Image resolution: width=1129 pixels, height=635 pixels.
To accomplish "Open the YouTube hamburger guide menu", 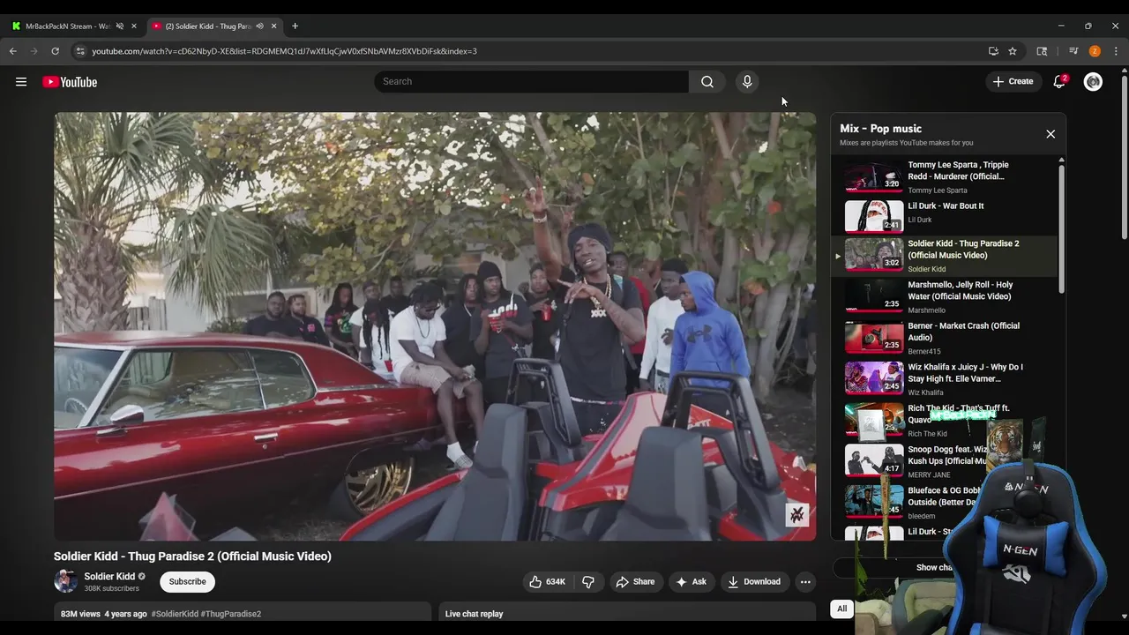I will (21, 82).
